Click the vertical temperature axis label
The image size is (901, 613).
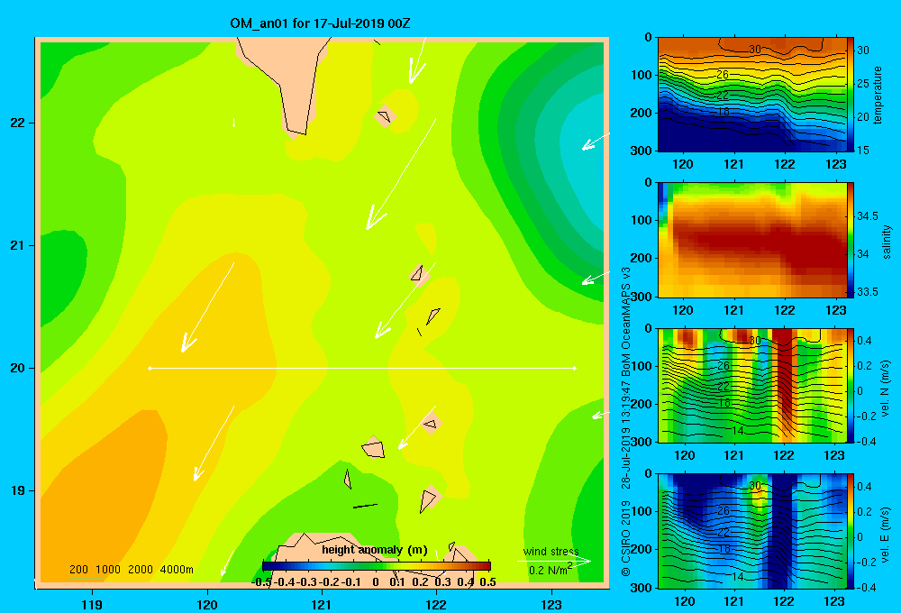(x=878, y=95)
